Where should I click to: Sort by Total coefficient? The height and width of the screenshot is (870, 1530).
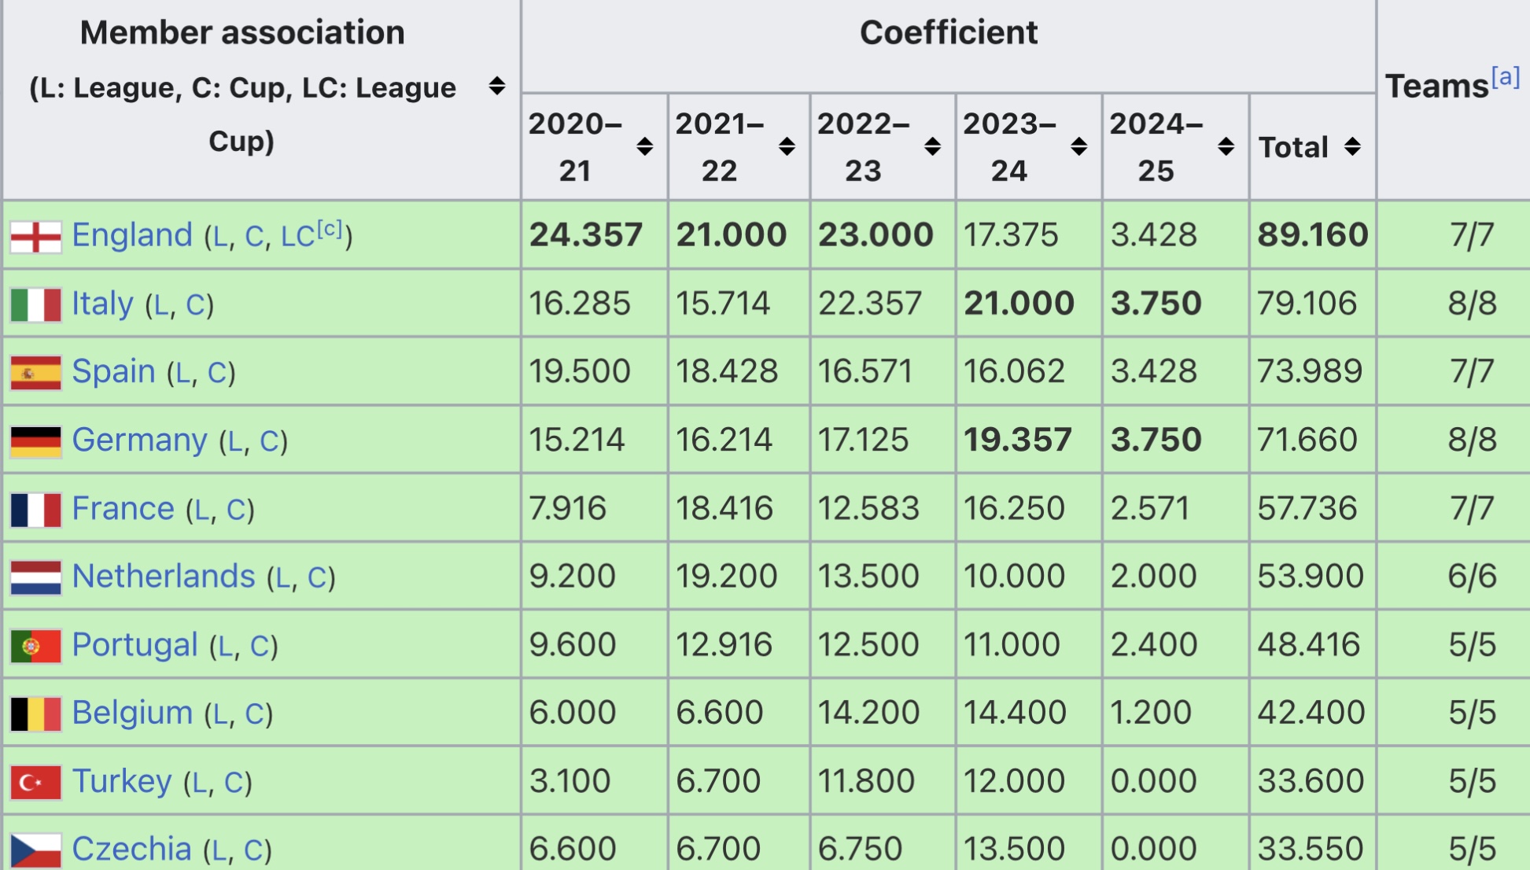(x=1352, y=146)
